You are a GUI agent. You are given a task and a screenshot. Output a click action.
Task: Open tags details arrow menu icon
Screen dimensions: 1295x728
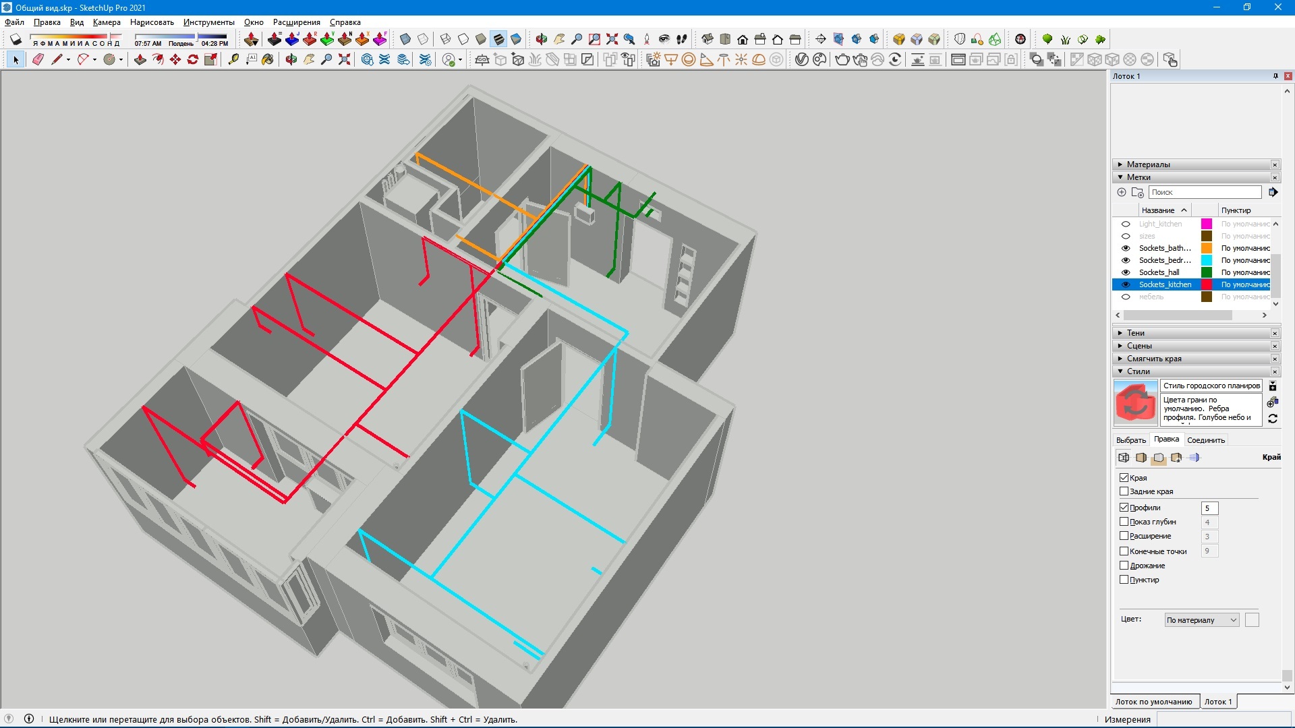pyautogui.click(x=1273, y=193)
